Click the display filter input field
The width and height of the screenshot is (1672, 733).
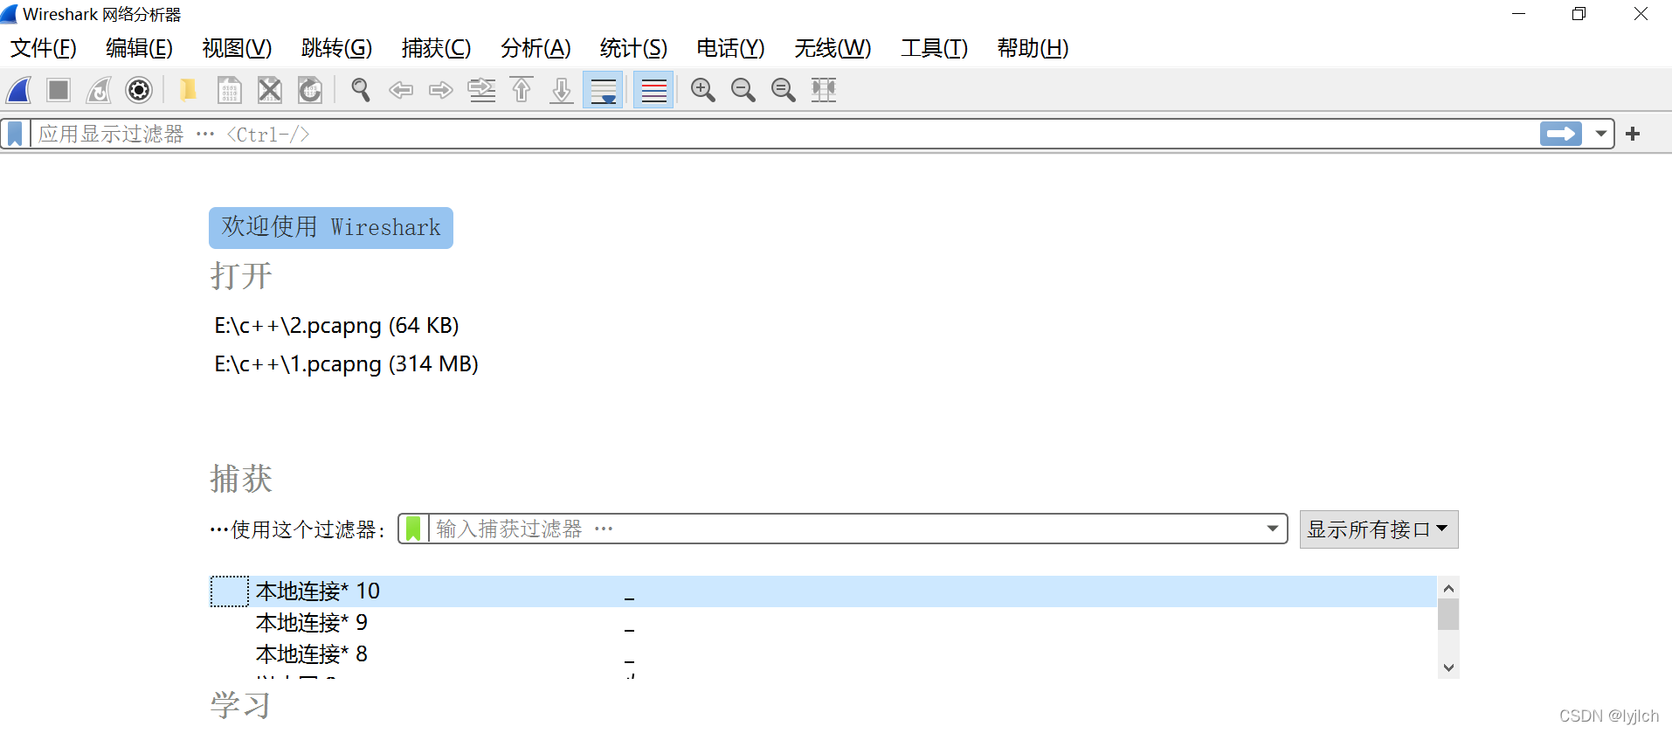784,135
